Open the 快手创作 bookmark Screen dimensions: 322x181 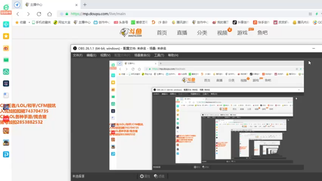261,23
